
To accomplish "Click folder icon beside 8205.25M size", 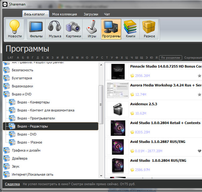I will [x=132, y=132].
